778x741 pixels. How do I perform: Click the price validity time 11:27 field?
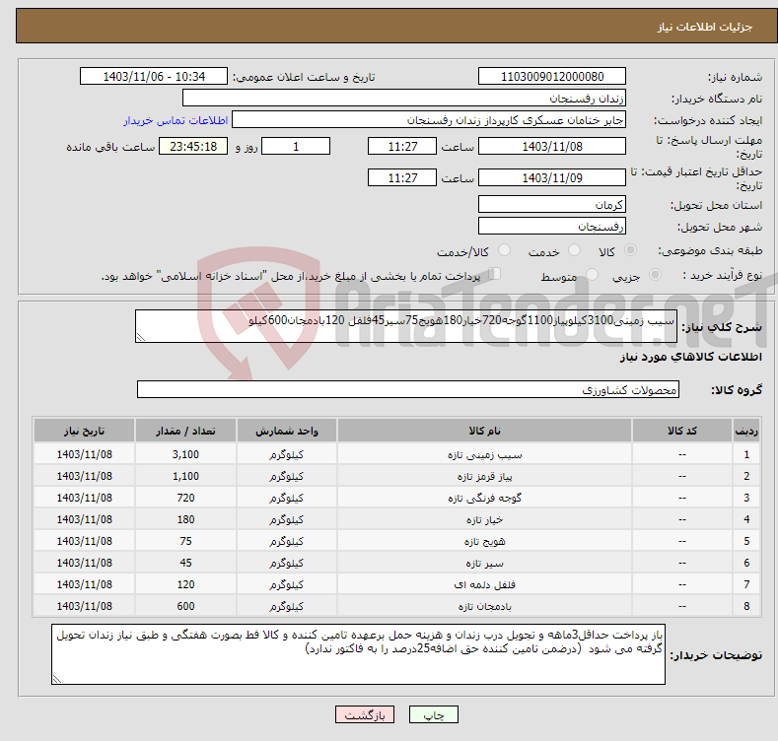[402, 177]
